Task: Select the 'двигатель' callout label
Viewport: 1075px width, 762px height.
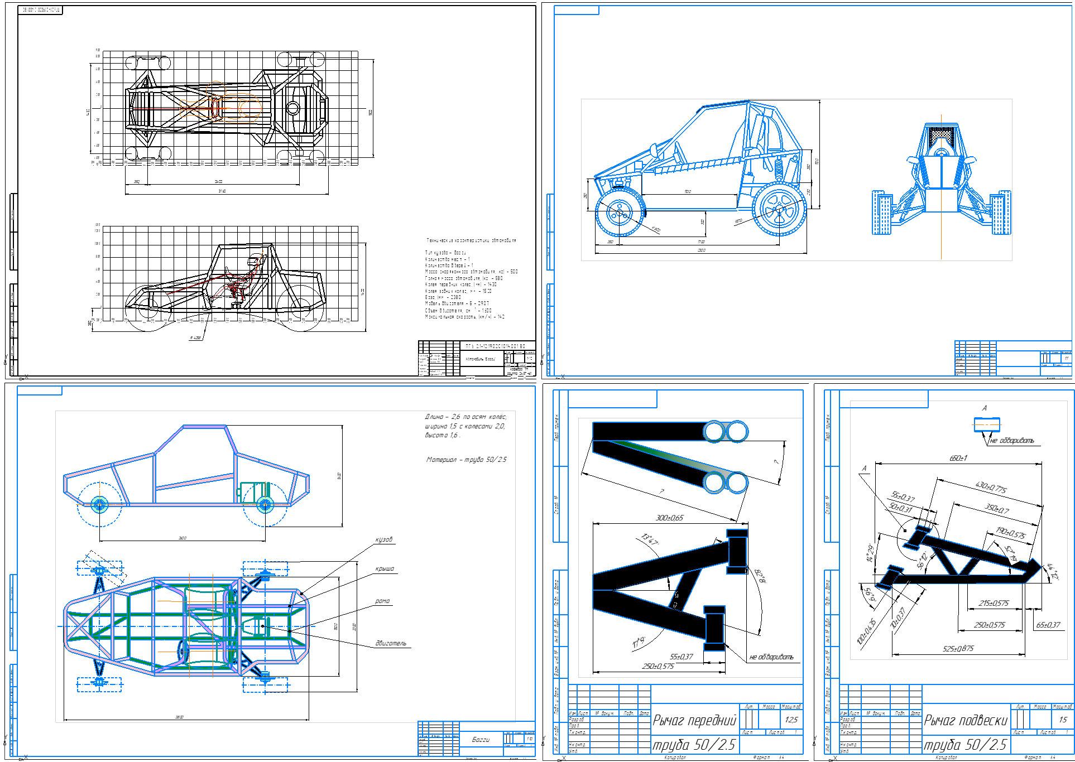Action: (391, 643)
